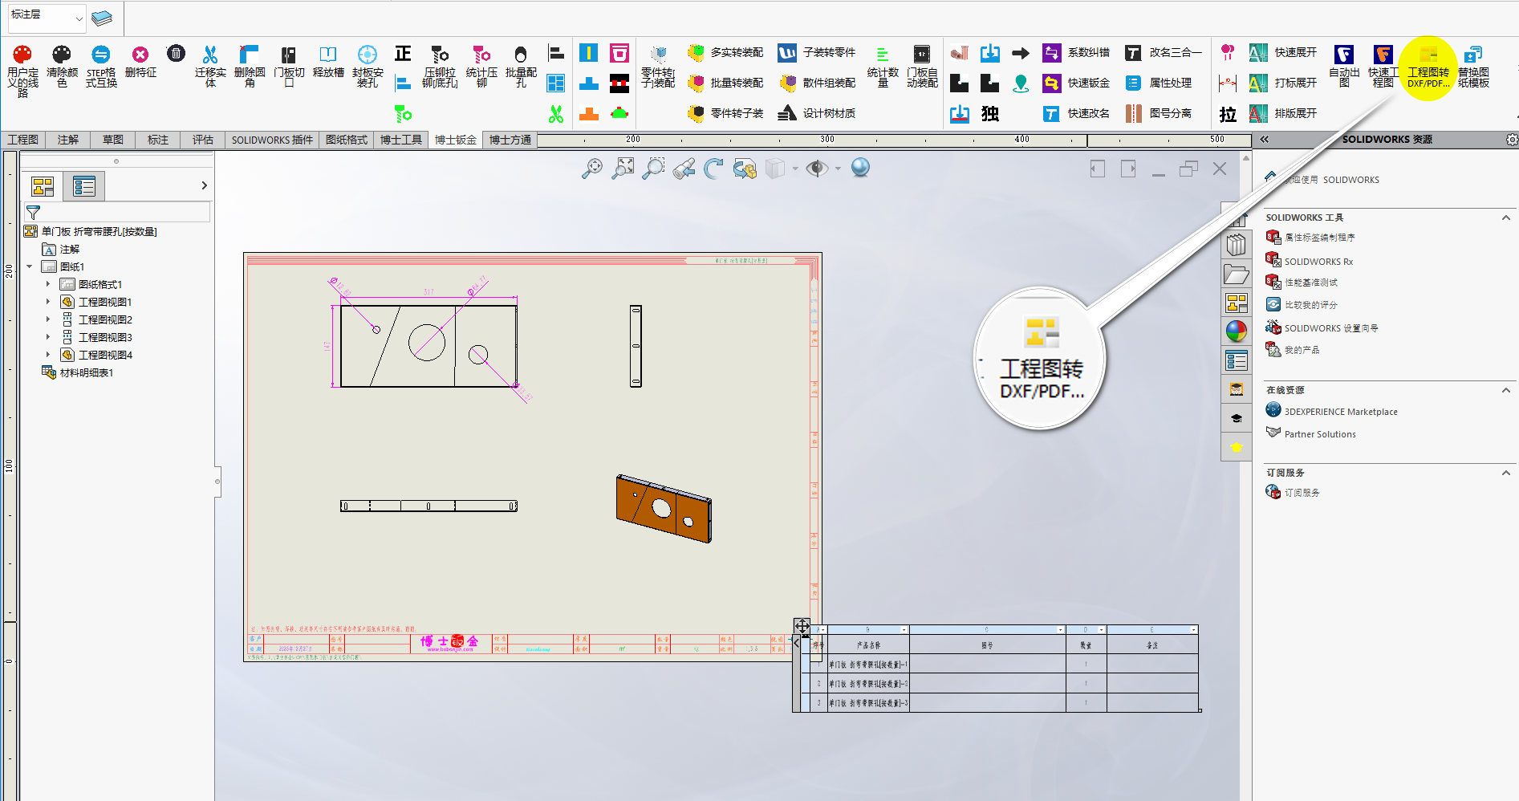This screenshot has height=801, width=1519.
Task: Click the 替换图纸模板 icon
Action: click(x=1473, y=55)
